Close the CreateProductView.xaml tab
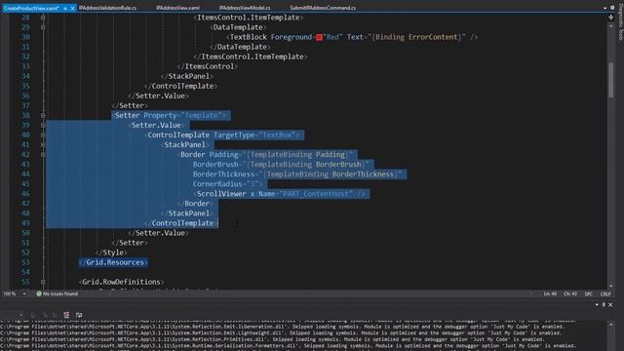This screenshot has width=624, height=351. (x=73, y=8)
